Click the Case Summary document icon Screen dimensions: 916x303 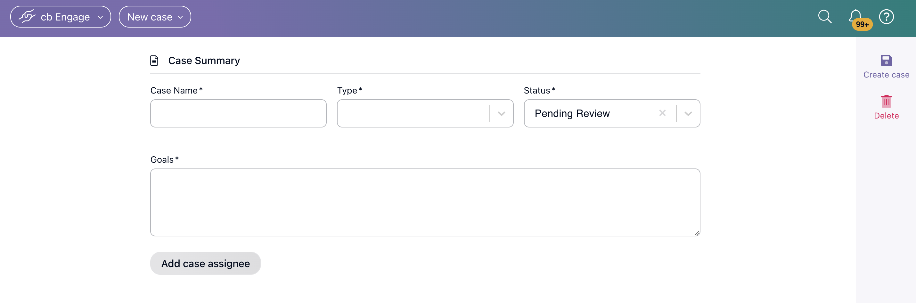pos(154,61)
